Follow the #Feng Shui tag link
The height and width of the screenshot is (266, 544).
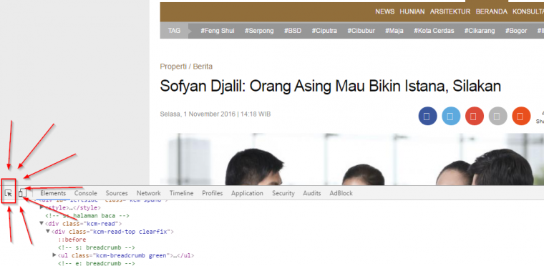tap(218, 31)
